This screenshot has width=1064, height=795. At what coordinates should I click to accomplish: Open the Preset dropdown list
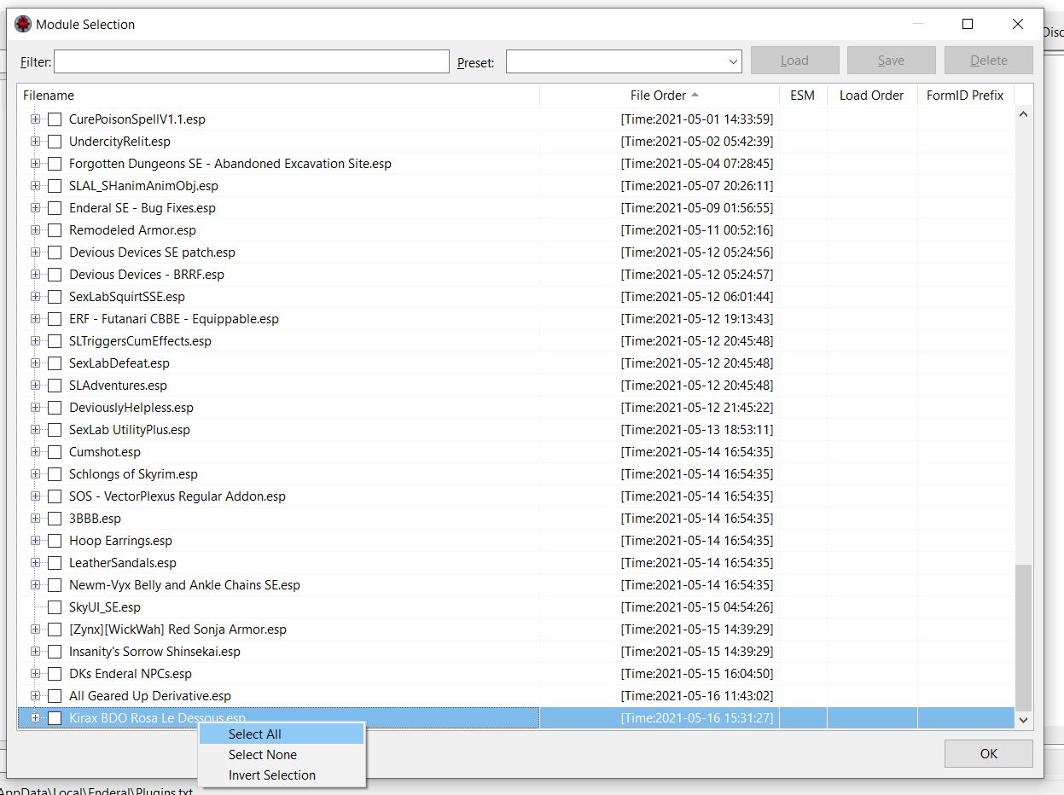[733, 61]
